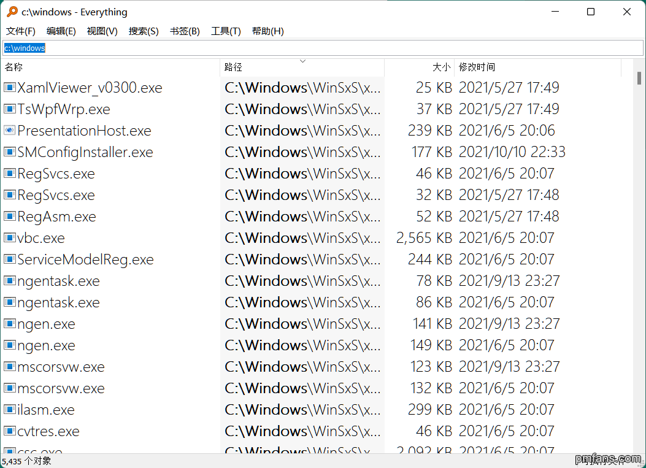Maximize the Everything window
The height and width of the screenshot is (468, 646).
(x=590, y=12)
